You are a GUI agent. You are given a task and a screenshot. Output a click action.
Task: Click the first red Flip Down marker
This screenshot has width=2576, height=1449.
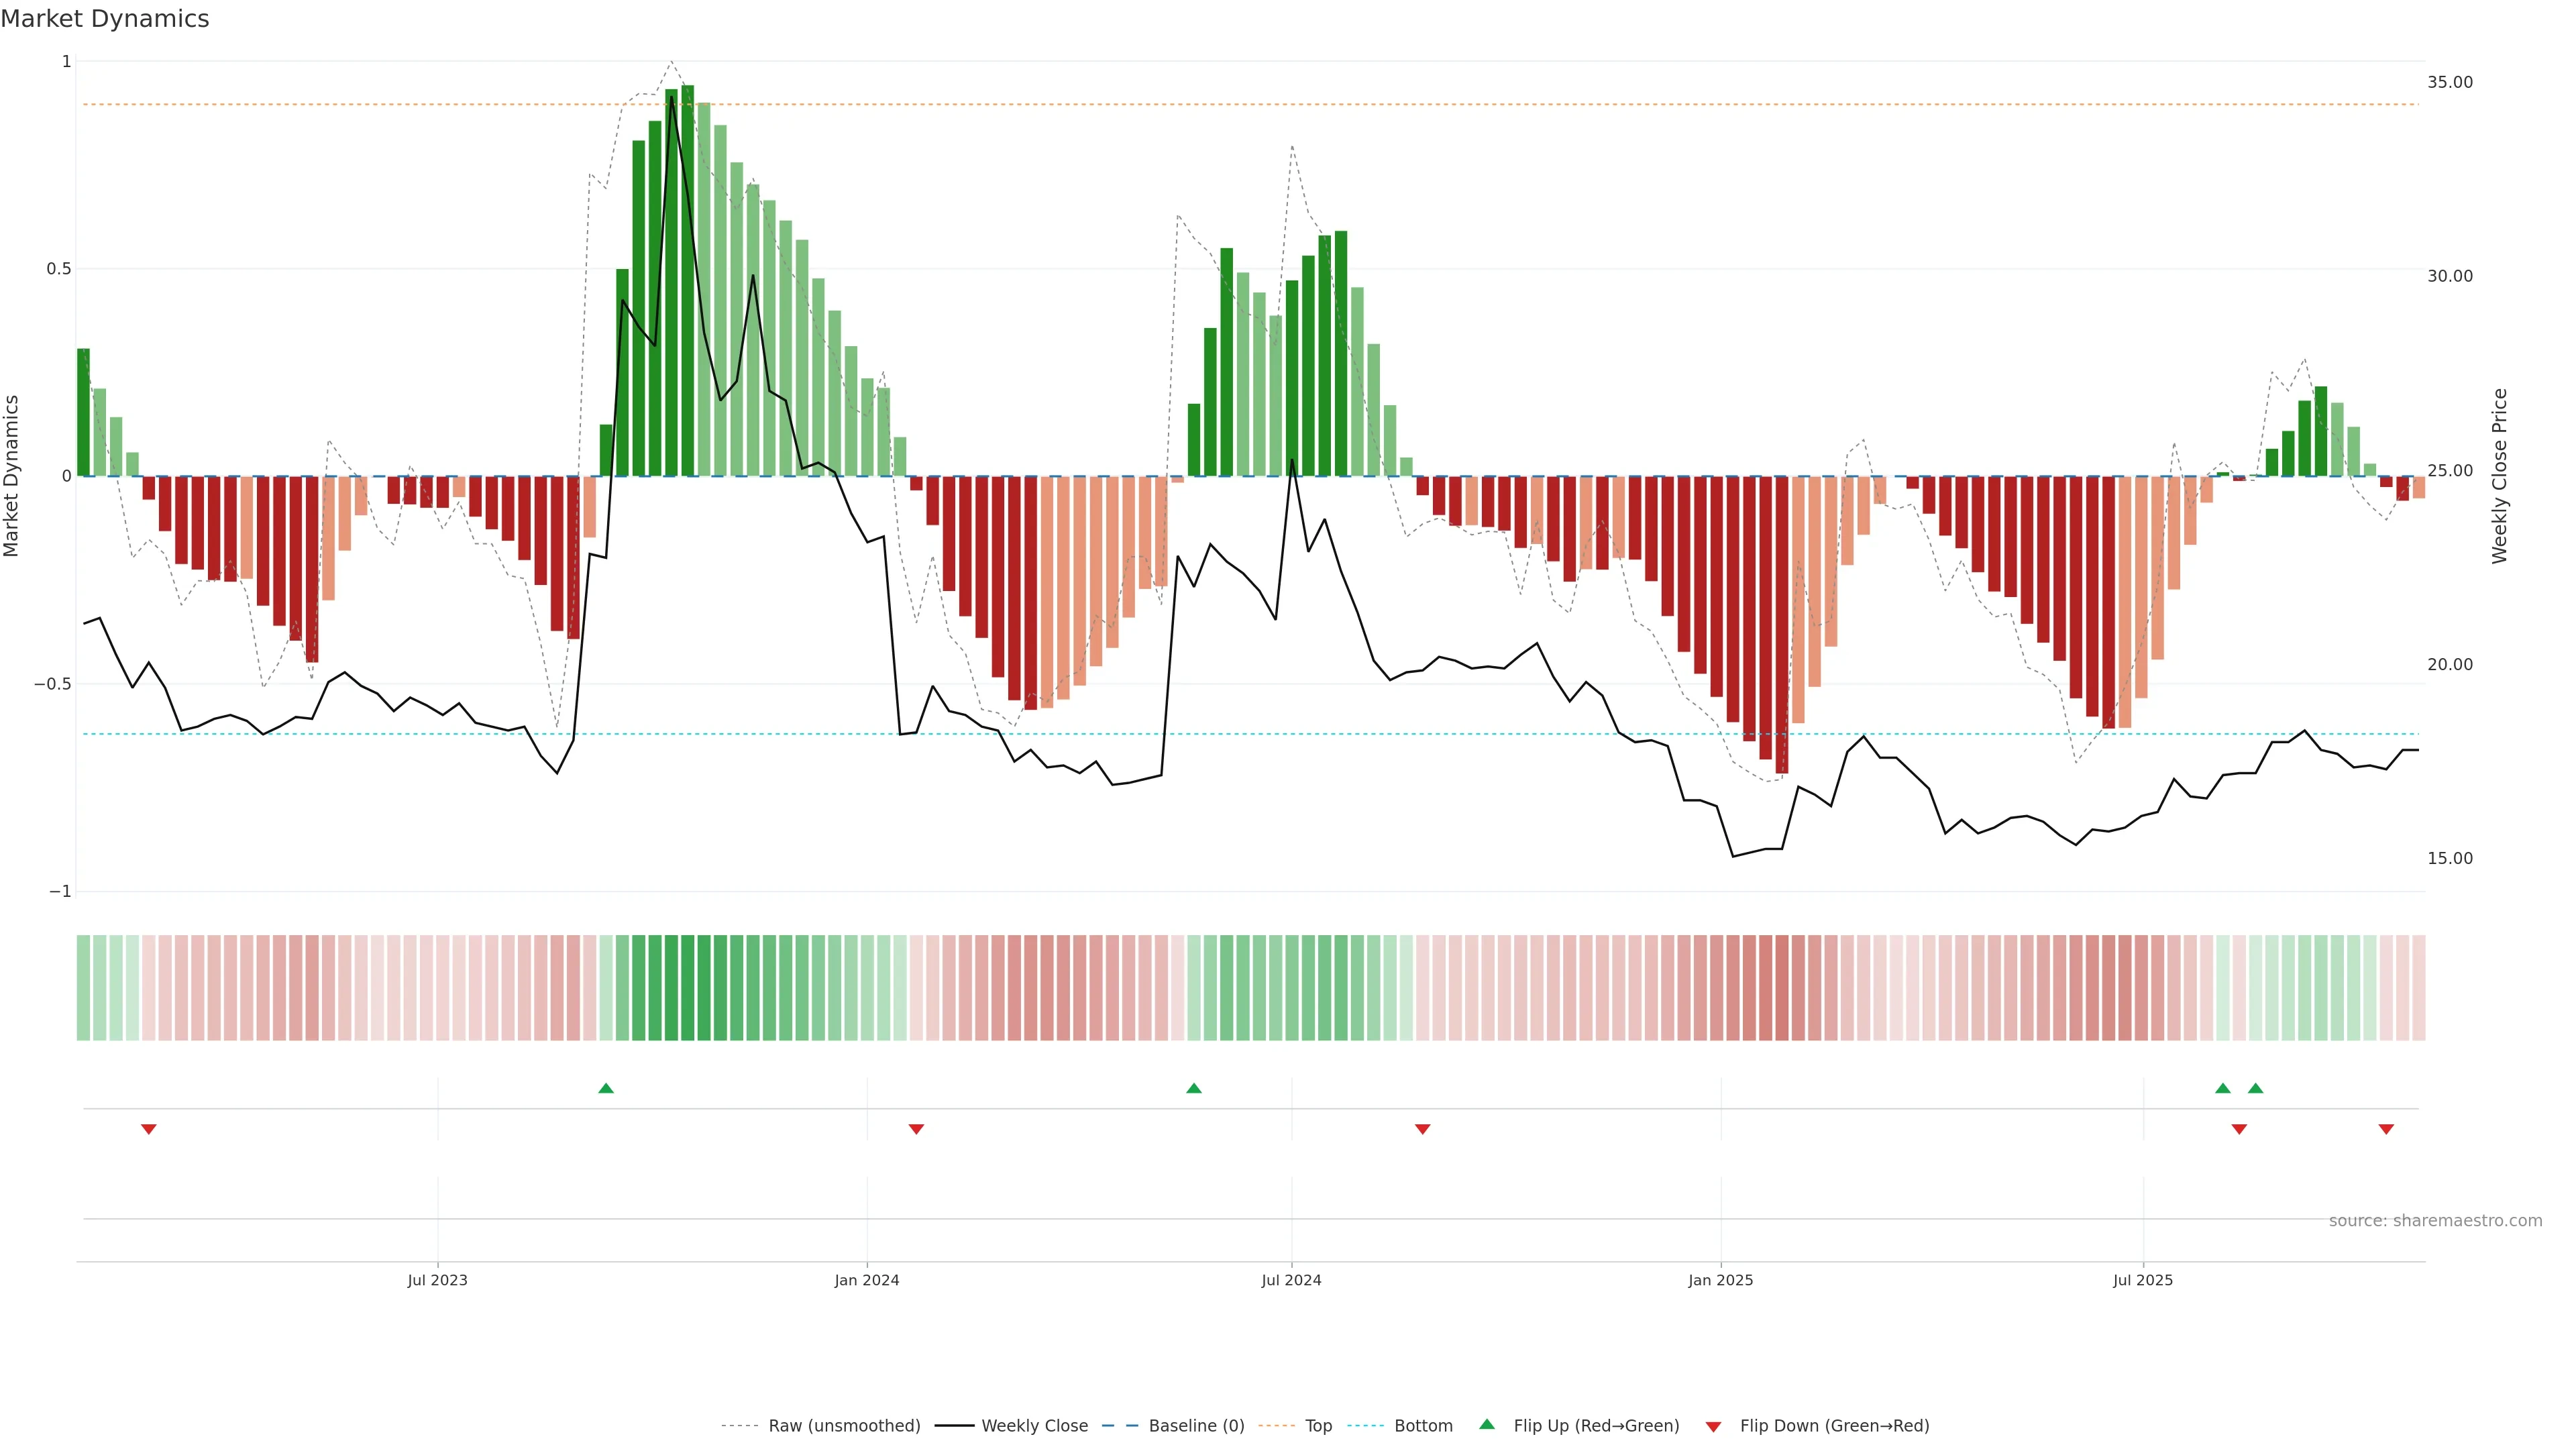tap(149, 1129)
